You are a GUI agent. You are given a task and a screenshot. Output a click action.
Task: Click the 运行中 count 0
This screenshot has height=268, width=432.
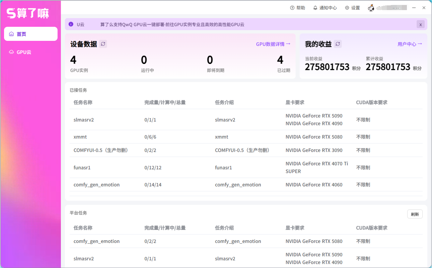click(x=144, y=60)
